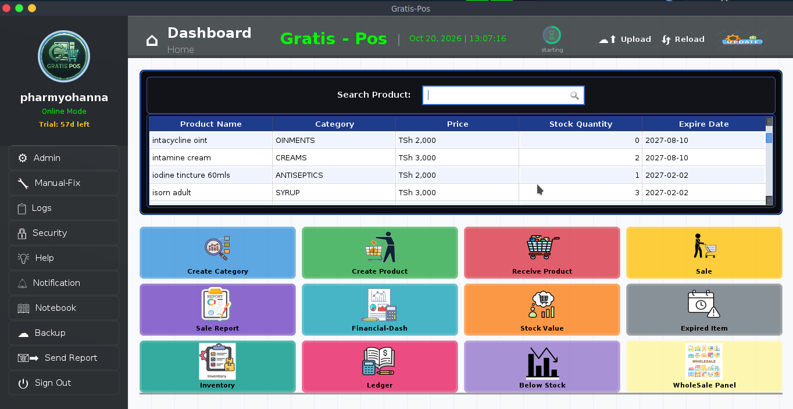793x409 pixels.
Task: Open the Sale tile
Action: [x=704, y=253]
